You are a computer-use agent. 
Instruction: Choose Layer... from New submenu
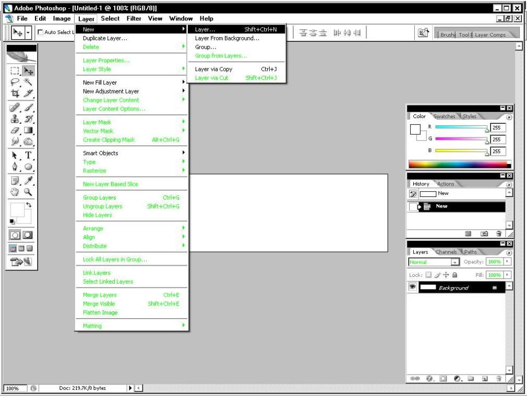pos(236,29)
